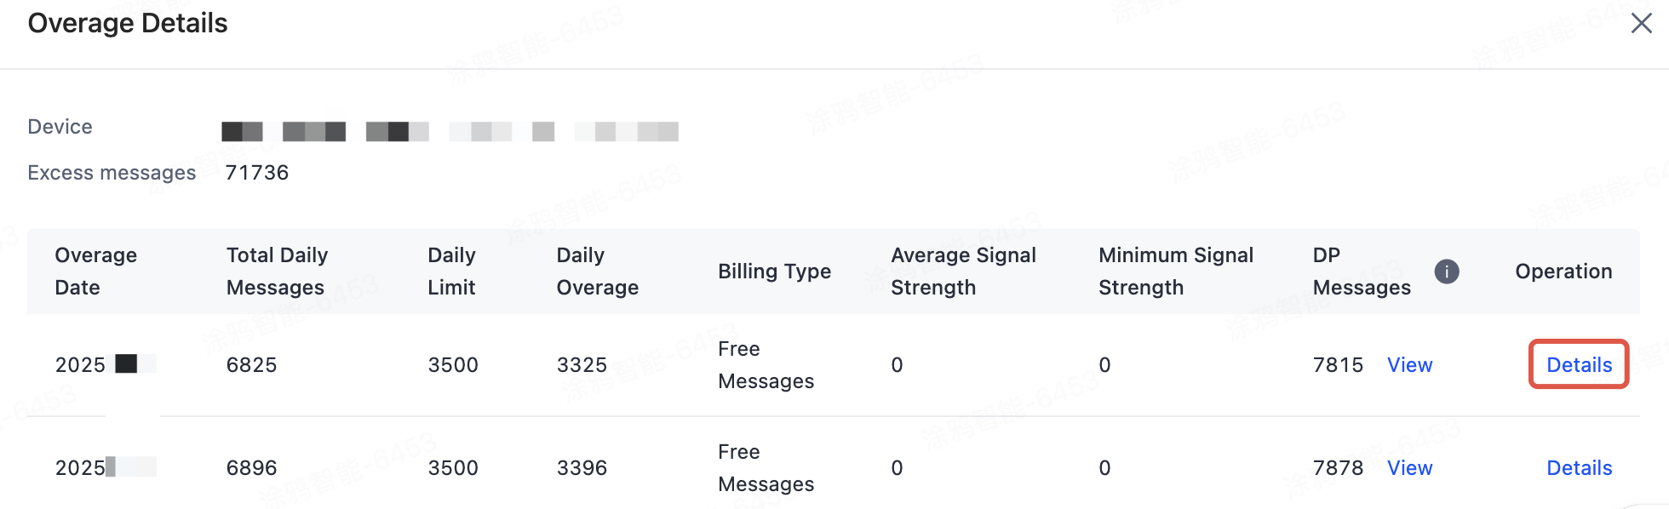
Task: Click the DP Messages info icon
Action: pyautogui.click(x=1447, y=272)
